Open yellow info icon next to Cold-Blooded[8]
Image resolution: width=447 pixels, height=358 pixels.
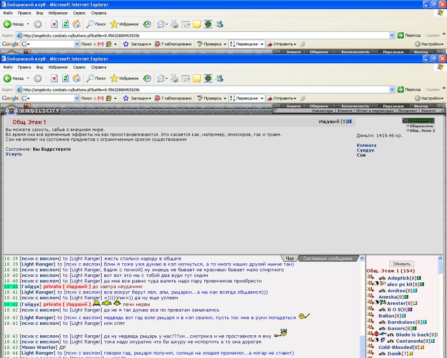(x=422, y=347)
